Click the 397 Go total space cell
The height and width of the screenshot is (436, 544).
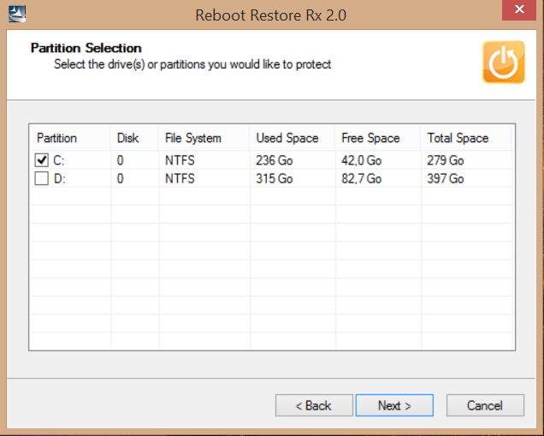point(445,178)
